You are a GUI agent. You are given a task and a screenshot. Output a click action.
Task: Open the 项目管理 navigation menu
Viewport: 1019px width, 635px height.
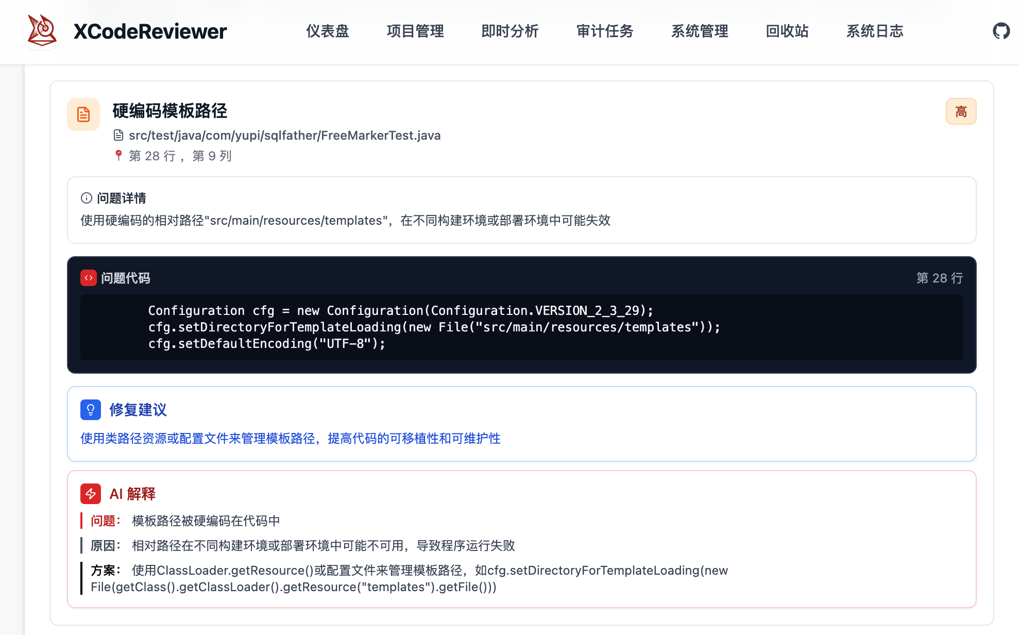click(x=415, y=31)
